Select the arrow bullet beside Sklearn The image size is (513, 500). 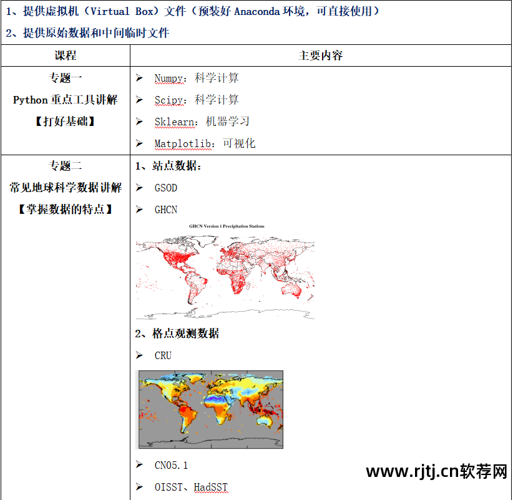tap(140, 122)
